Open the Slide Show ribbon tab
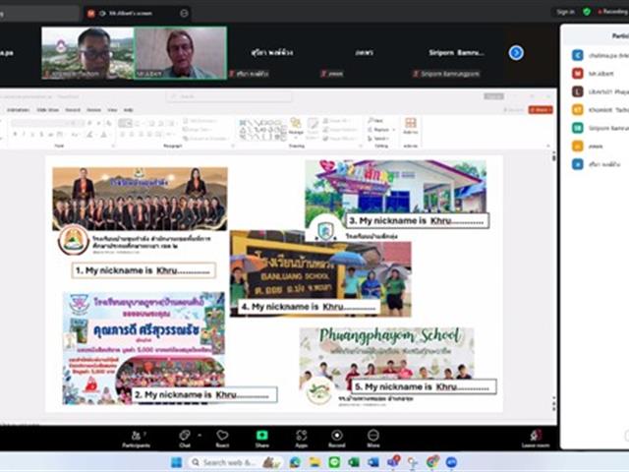Image resolution: width=629 pixels, height=472 pixels. [x=47, y=109]
